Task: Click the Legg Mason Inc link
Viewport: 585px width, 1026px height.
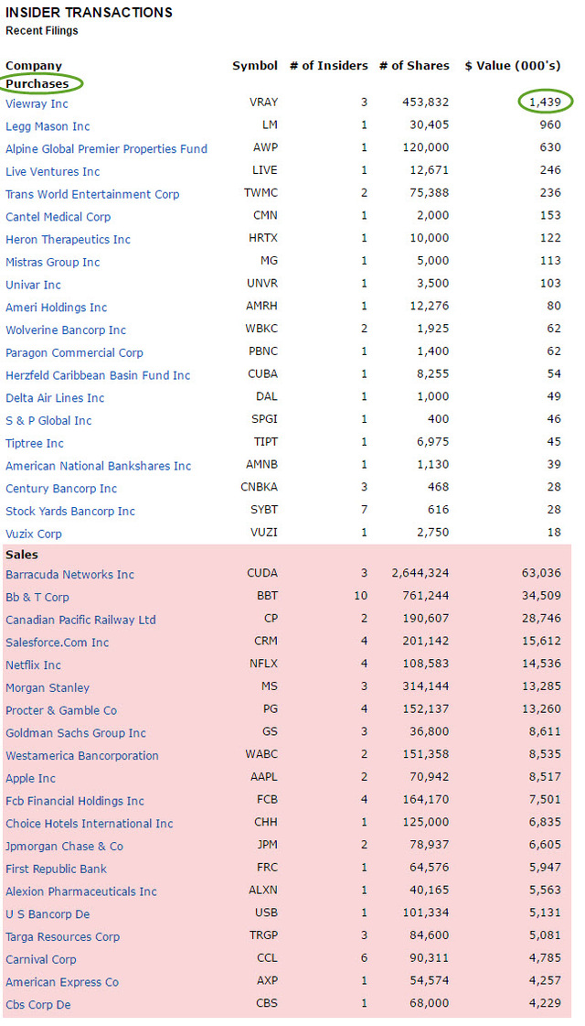Action: [48, 126]
